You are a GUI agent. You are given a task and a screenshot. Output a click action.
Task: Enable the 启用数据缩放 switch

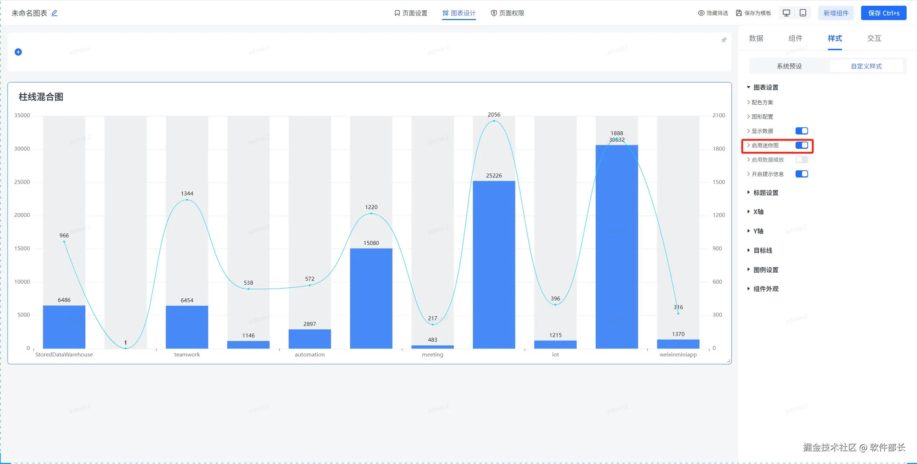point(801,160)
